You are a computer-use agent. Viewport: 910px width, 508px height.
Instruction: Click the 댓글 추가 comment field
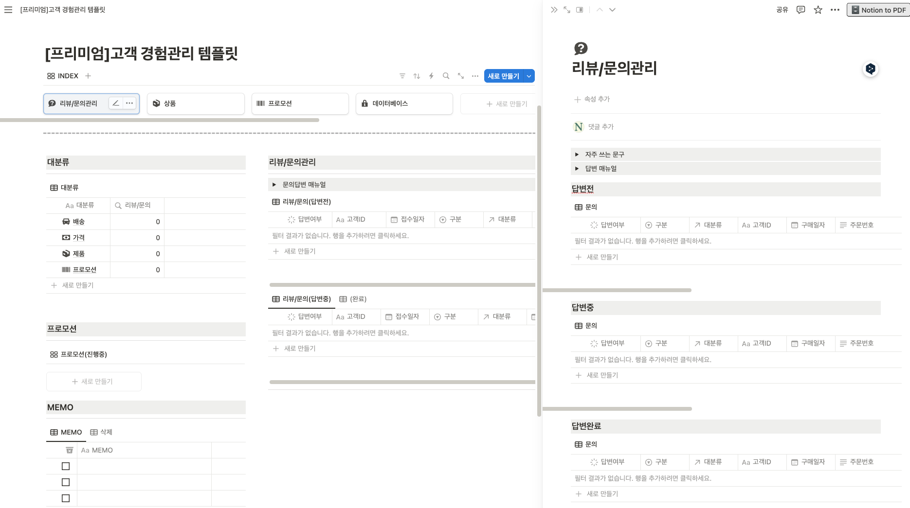click(x=601, y=127)
